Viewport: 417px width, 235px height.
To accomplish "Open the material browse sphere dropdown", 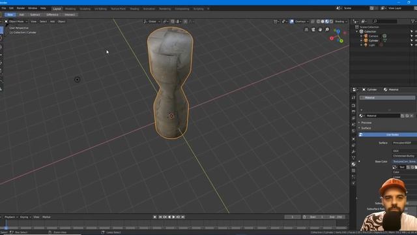I will click(x=362, y=116).
